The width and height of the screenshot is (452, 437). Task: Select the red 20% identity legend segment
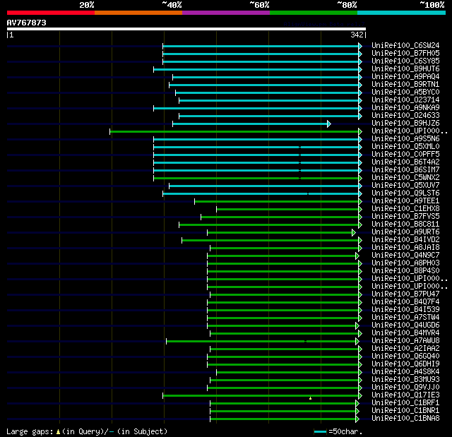pyautogui.click(x=51, y=13)
